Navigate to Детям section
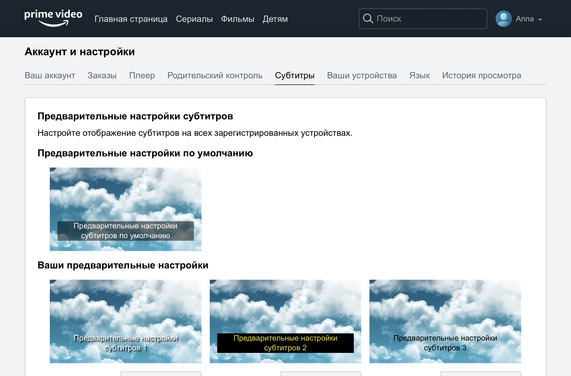This screenshot has height=376, width=571. click(x=275, y=19)
